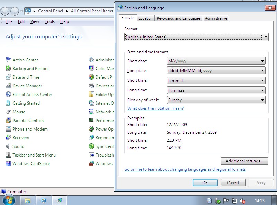Viewport: 277px width, 205px height.
Task: Open the Format language dropdown
Action: point(196,37)
